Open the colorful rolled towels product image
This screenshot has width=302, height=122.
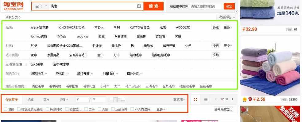(x=270, y=66)
